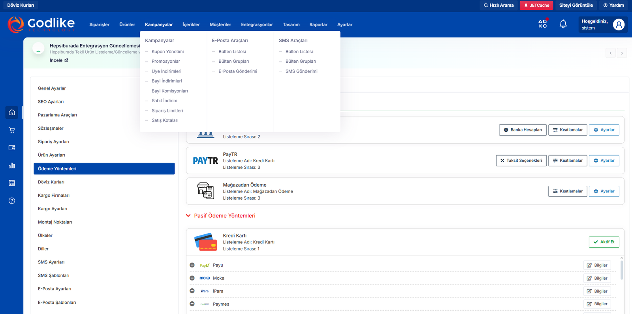Click the calculator icon in sidebar

[x=12, y=183]
